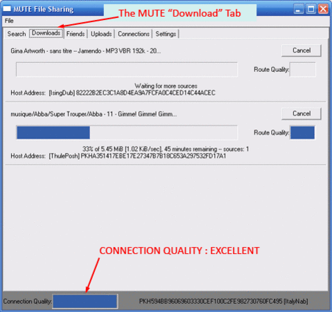Go to the Uploads tab
Screen dimensions: 332x312
tap(101, 34)
